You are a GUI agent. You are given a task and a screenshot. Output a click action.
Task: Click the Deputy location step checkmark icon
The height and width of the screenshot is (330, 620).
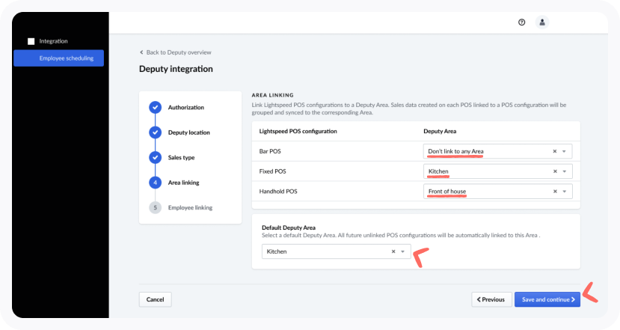tap(155, 132)
